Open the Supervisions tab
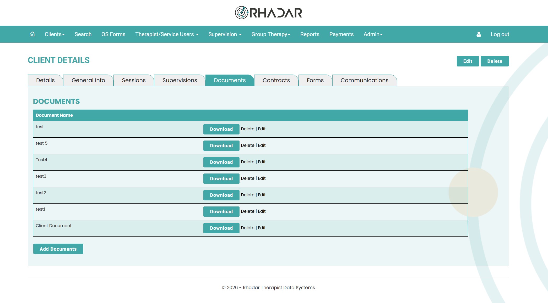 (180, 80)
